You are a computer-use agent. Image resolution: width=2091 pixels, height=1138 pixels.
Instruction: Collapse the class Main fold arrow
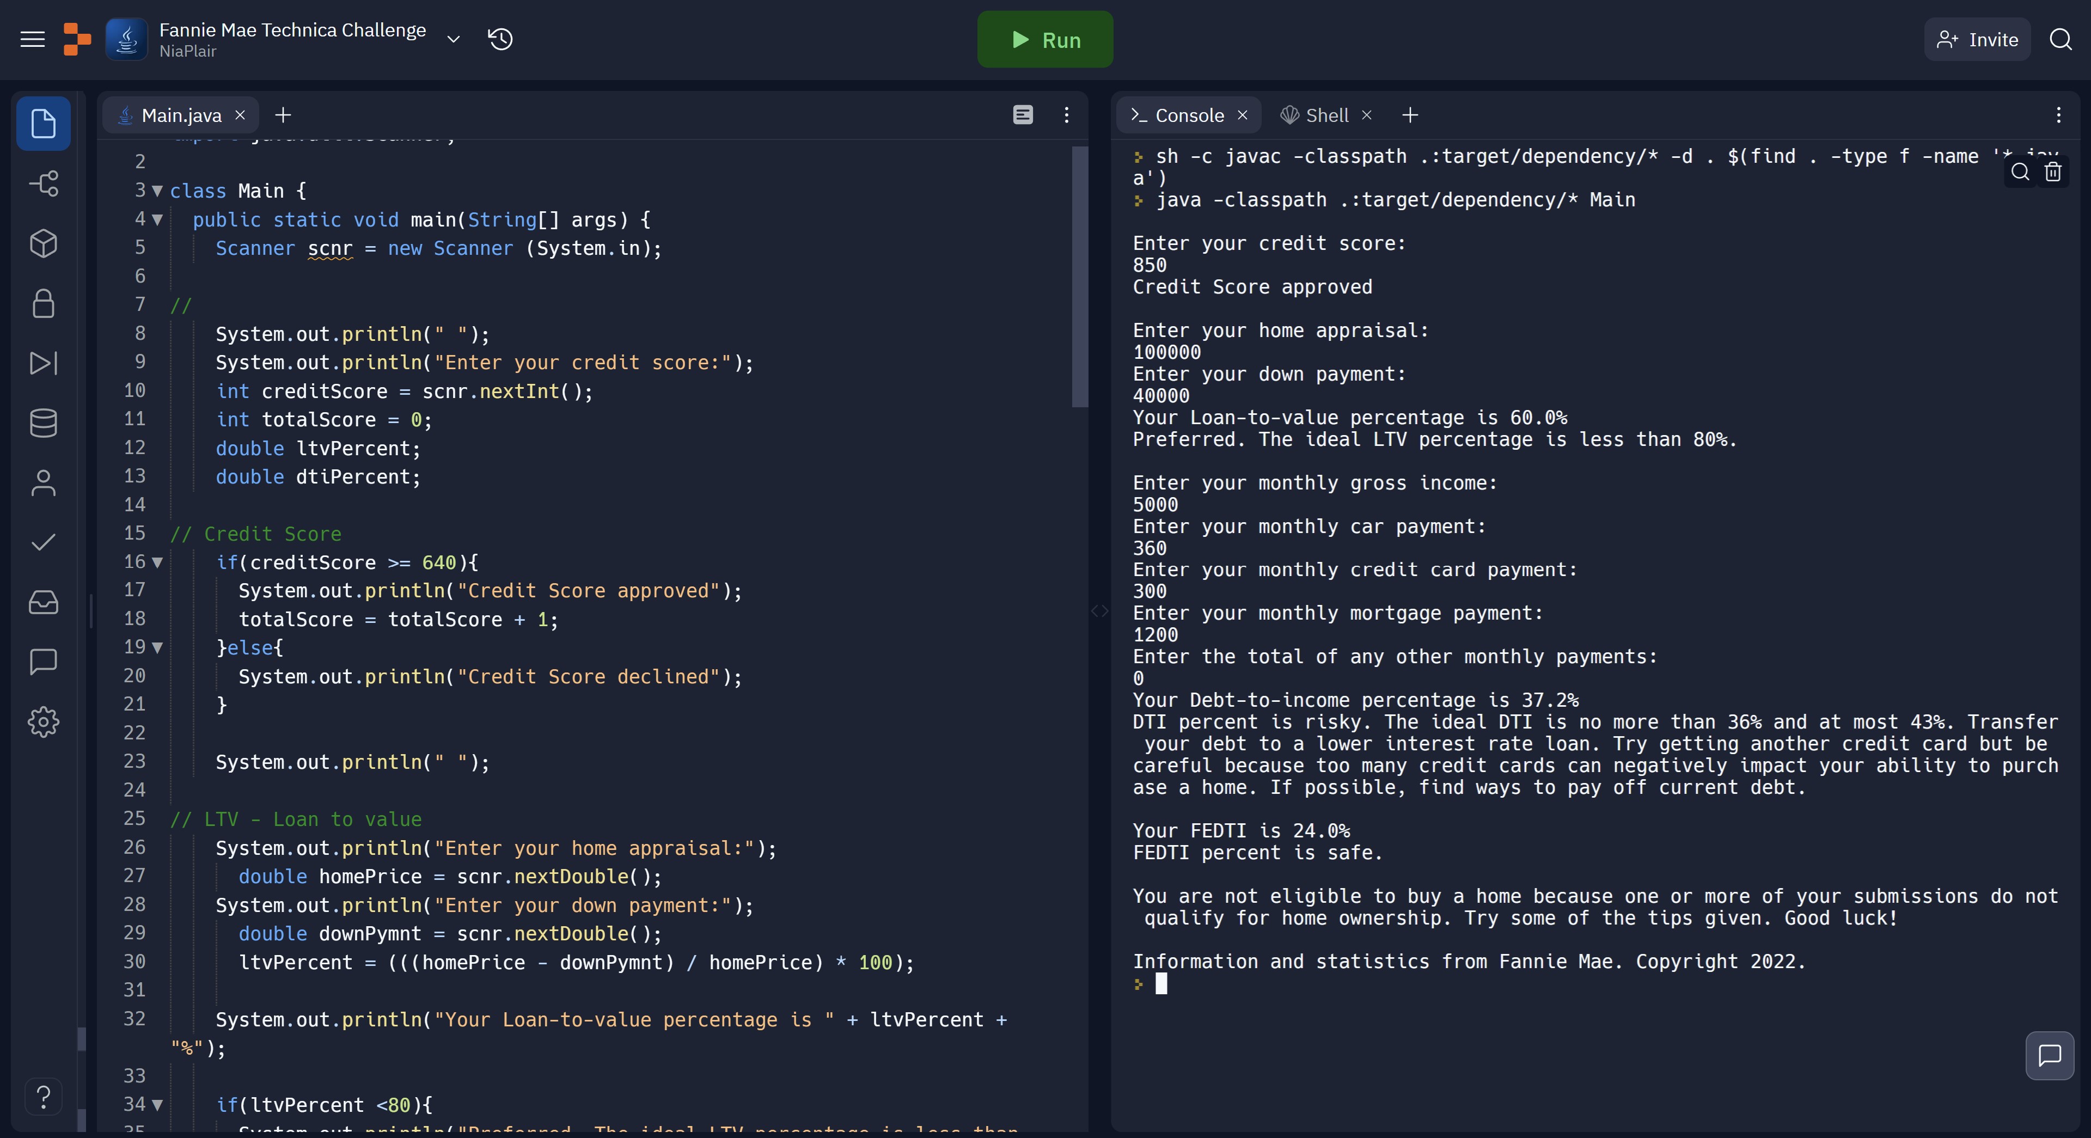(157, 192)
